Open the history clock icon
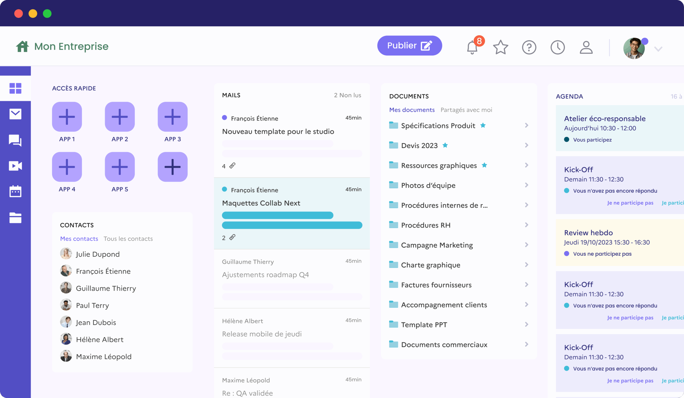 point(558,47)
